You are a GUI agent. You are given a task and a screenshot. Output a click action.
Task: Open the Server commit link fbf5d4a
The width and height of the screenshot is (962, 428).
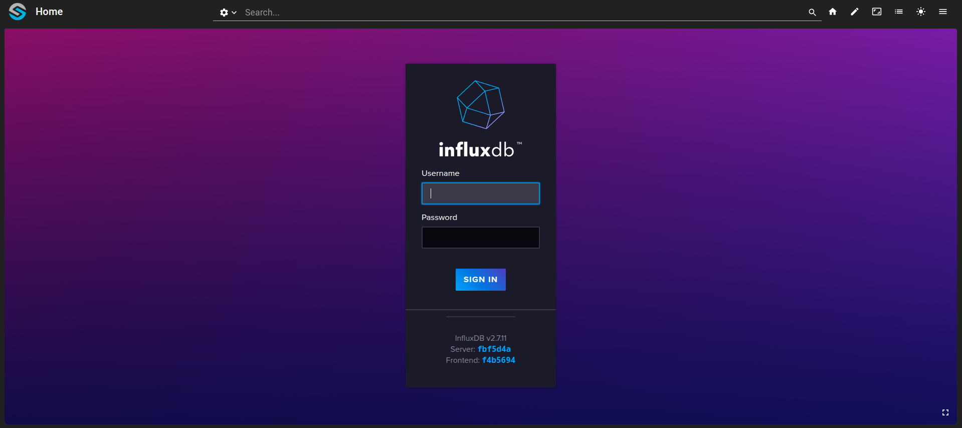coord(494,349)
